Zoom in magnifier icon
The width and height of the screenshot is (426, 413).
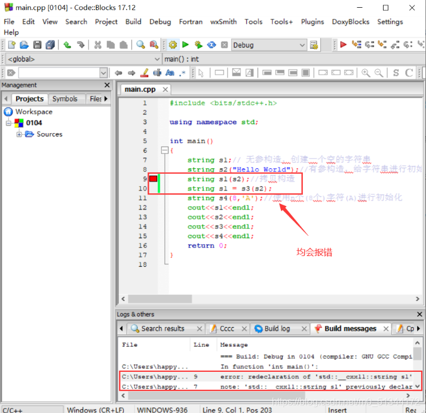(366, 73)
